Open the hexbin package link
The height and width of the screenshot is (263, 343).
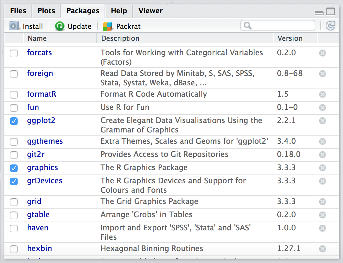pos(40,248)
